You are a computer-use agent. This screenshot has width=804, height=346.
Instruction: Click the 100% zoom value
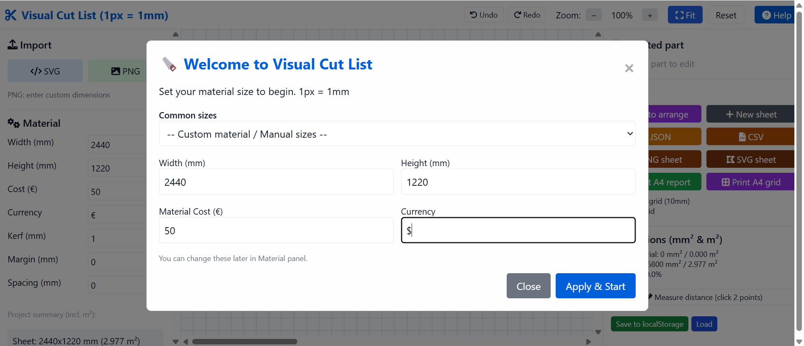pos(621,15)
